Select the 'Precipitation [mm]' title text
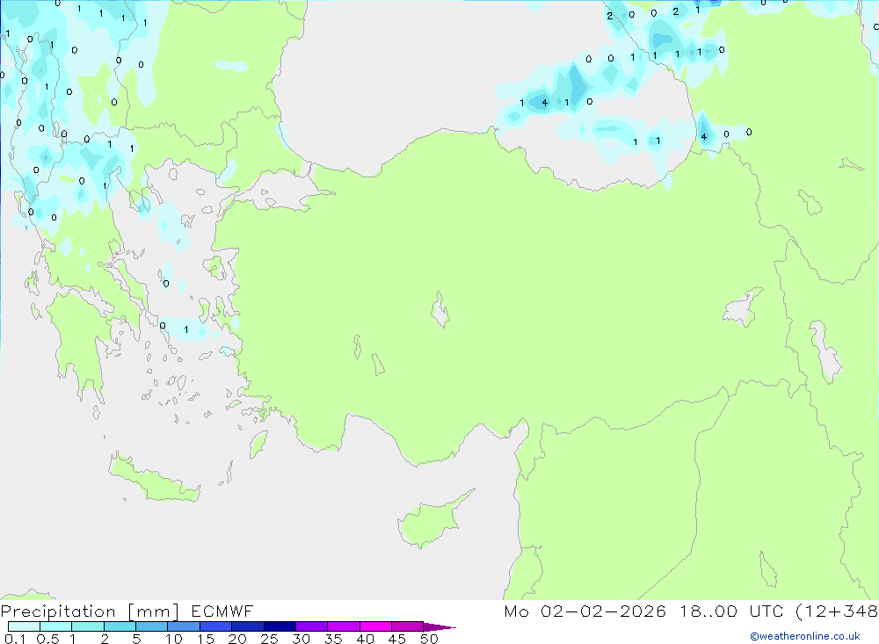 tap(90, 611)
